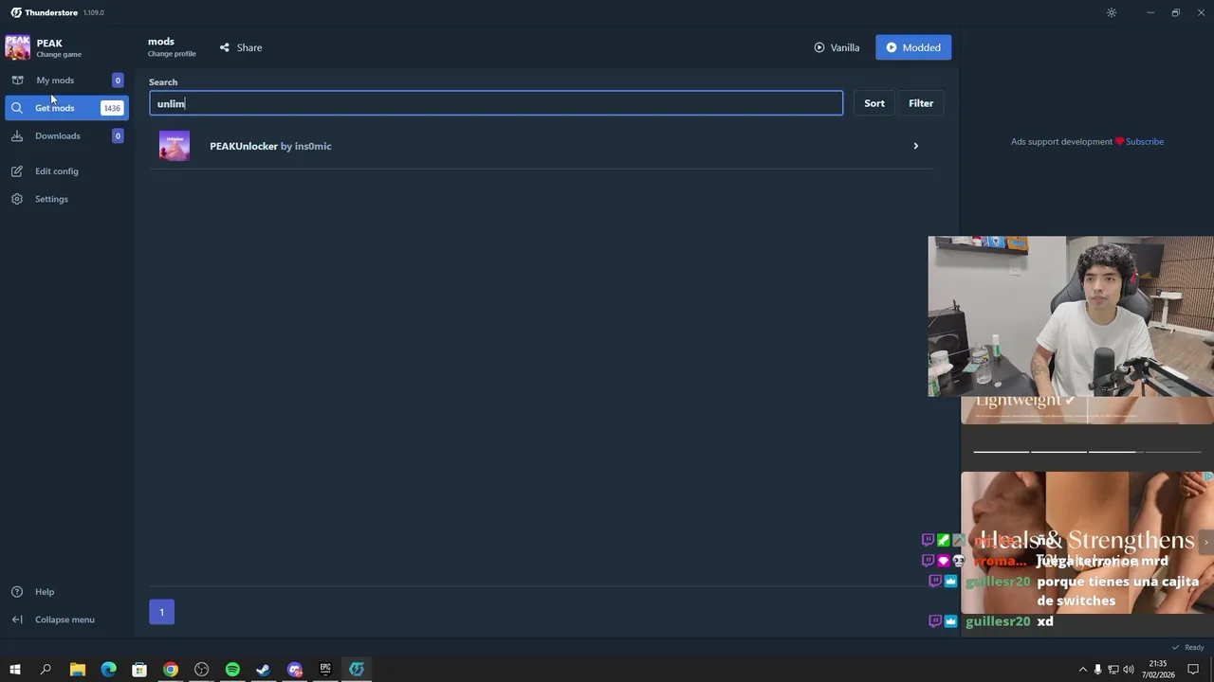1214x682 pixels.
Task: Open Spotify from the taskbar
Action: 232,670
